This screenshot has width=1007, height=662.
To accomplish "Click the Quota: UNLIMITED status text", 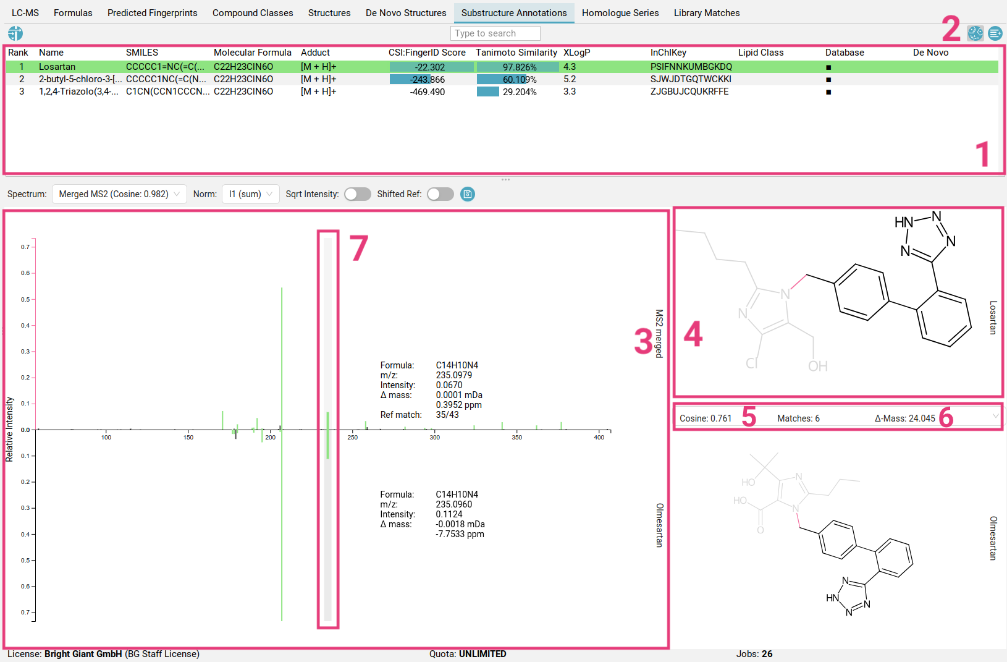I will [x=468, y=654].
